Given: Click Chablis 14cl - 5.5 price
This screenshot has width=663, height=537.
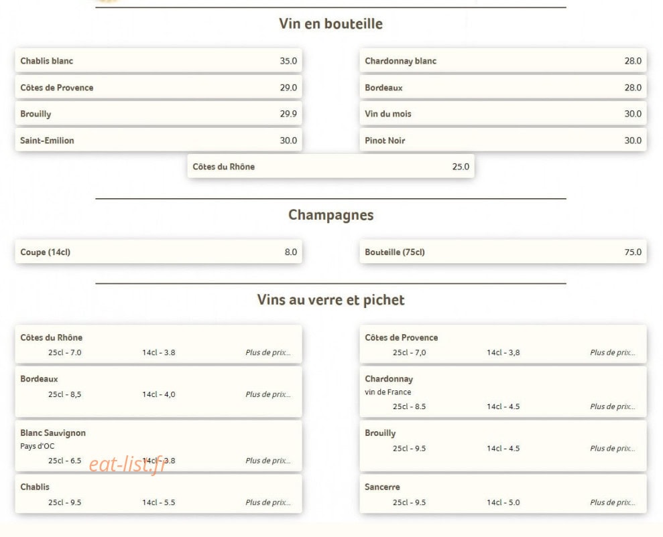Looking at the screenshot, I should tap(159, 502).
